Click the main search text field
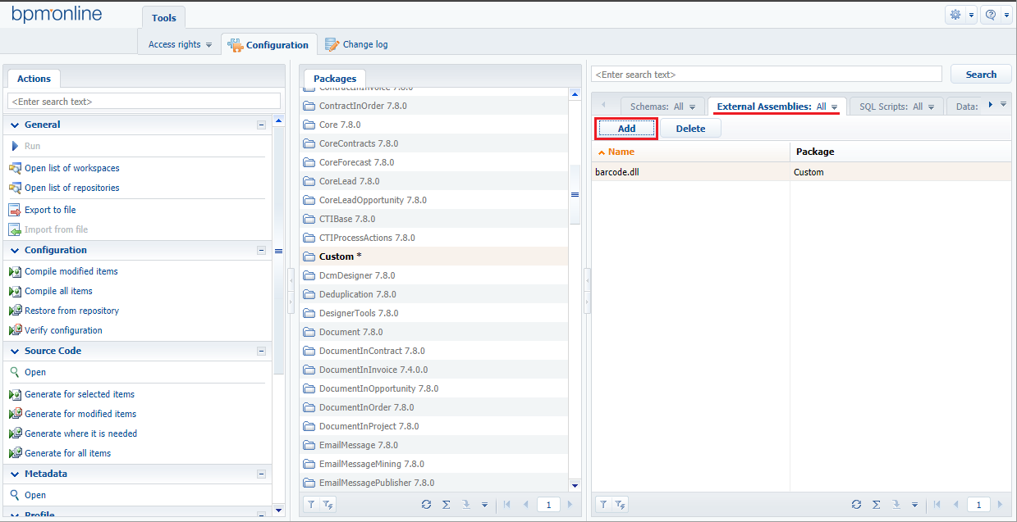 767,75
